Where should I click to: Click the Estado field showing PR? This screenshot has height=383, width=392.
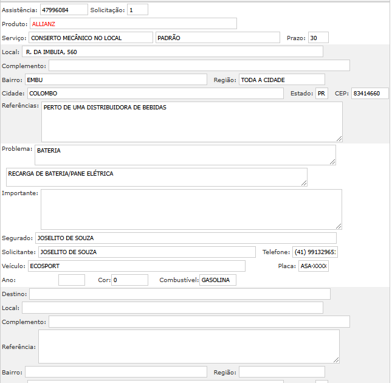pos(322,94)
